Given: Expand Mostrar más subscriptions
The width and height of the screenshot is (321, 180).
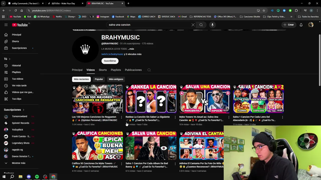Looking at the screenshot, I should pyautogui.click(x=19, y=163).
